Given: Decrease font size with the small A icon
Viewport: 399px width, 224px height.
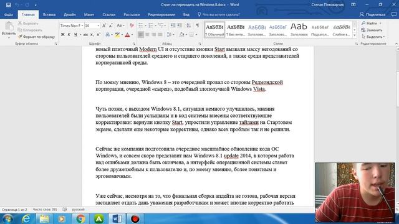Looking at the screenshot, I should (111, 26).
